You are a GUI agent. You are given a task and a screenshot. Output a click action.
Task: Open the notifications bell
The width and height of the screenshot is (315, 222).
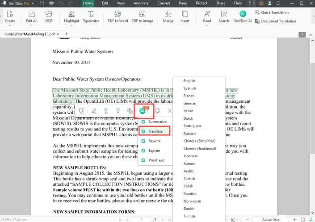pyautogui.click(x=278, y=3)
